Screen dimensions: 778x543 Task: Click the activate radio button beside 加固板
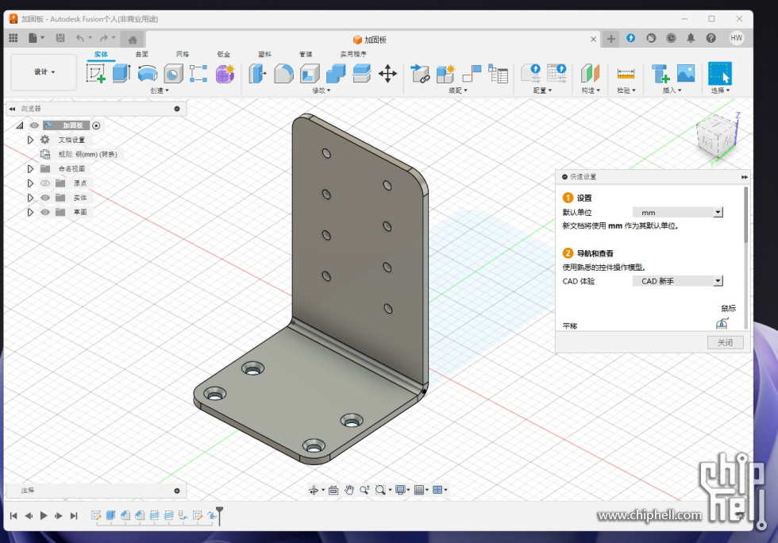(x=96, y=125)
